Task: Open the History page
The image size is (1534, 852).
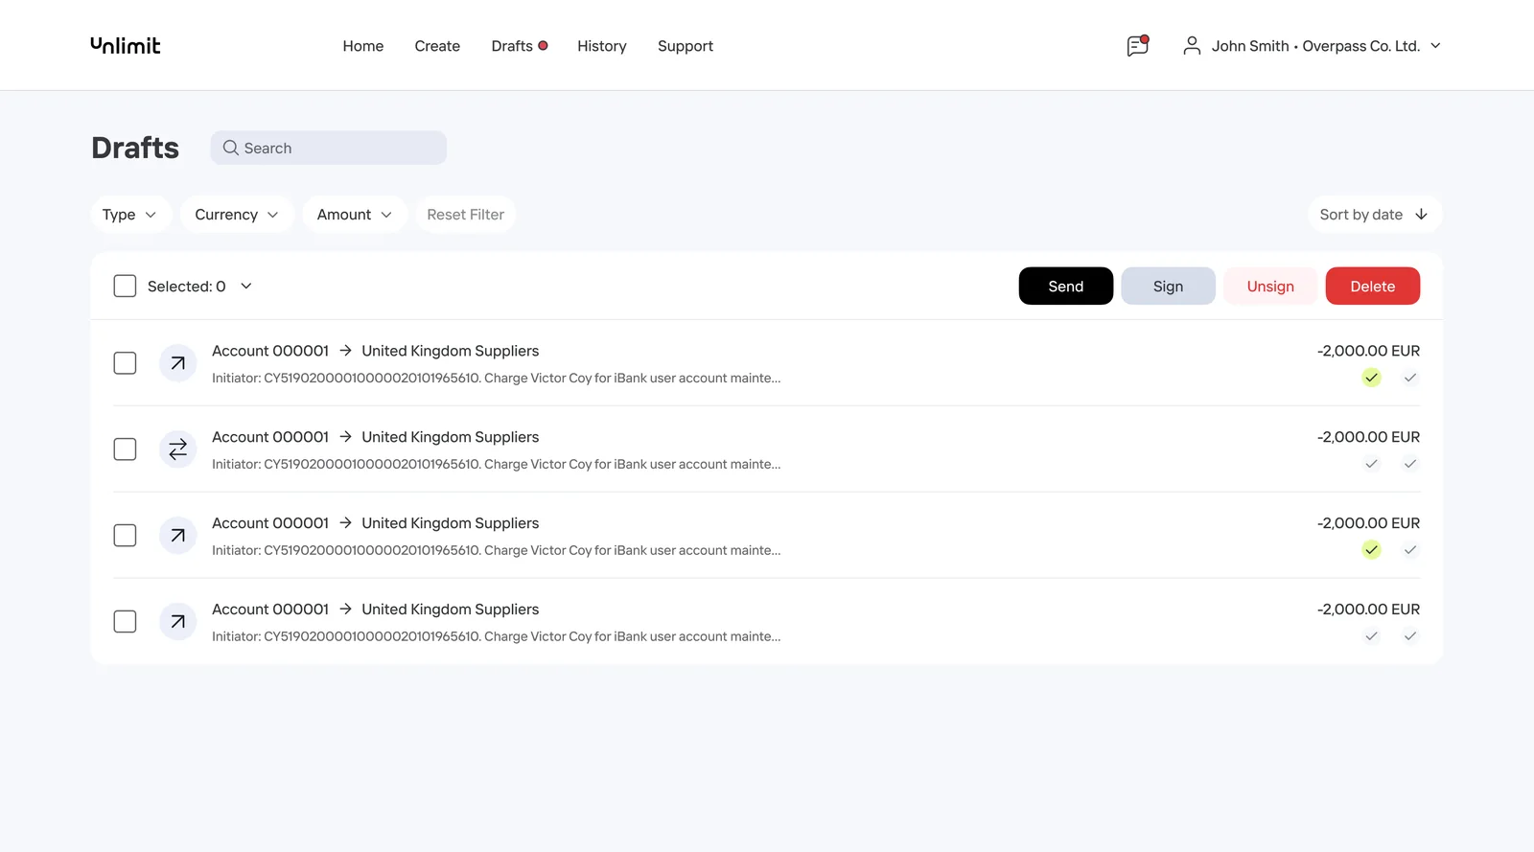Action: point(602,46)
